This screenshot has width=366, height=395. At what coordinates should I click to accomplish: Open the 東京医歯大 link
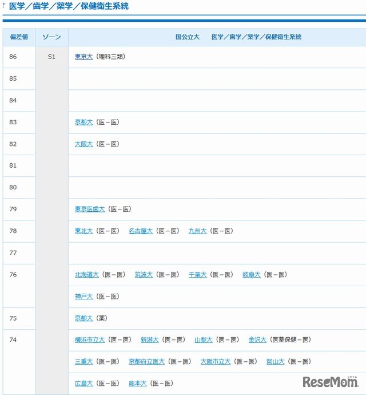tap(90, 209)
